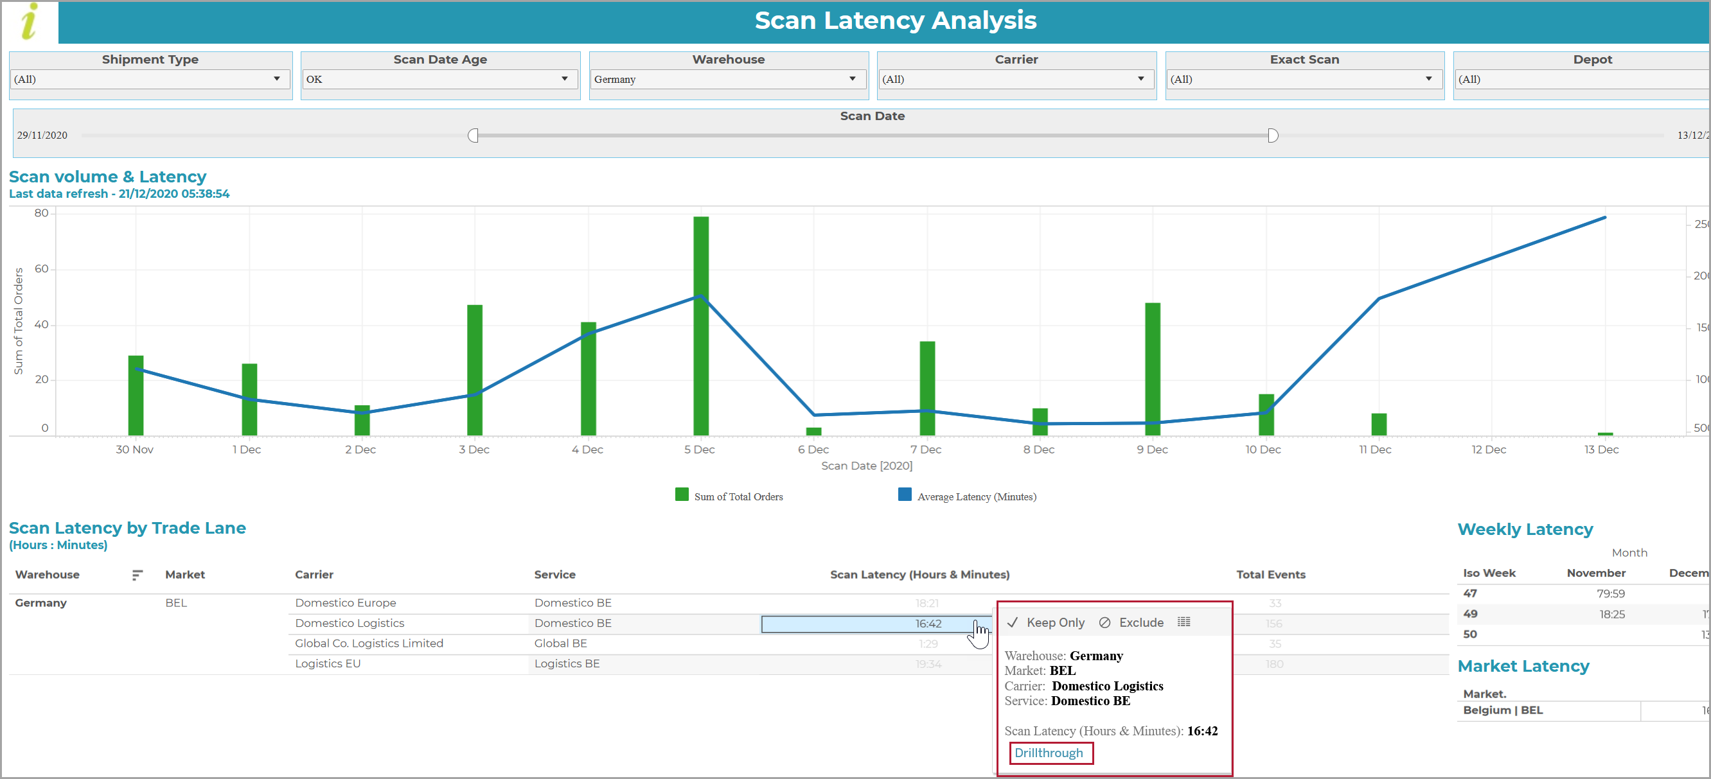1711x779 pixels.
Task: Open the Shipment Type dropdown
Action: click(x=150, y=79)
